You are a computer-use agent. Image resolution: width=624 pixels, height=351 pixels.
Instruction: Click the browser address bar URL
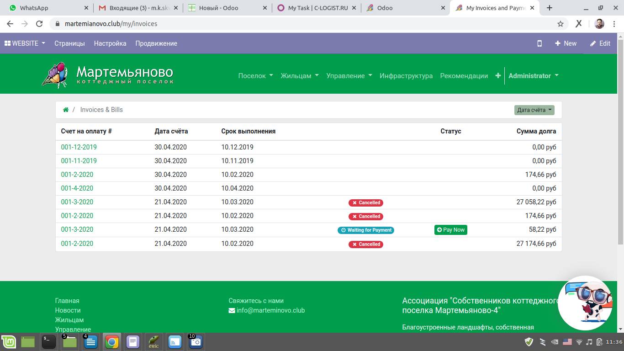111,24
